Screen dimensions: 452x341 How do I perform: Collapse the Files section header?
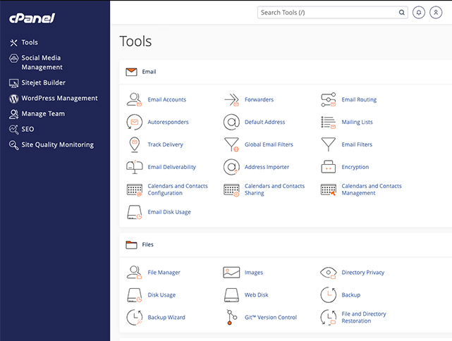[x=147, y=244]
